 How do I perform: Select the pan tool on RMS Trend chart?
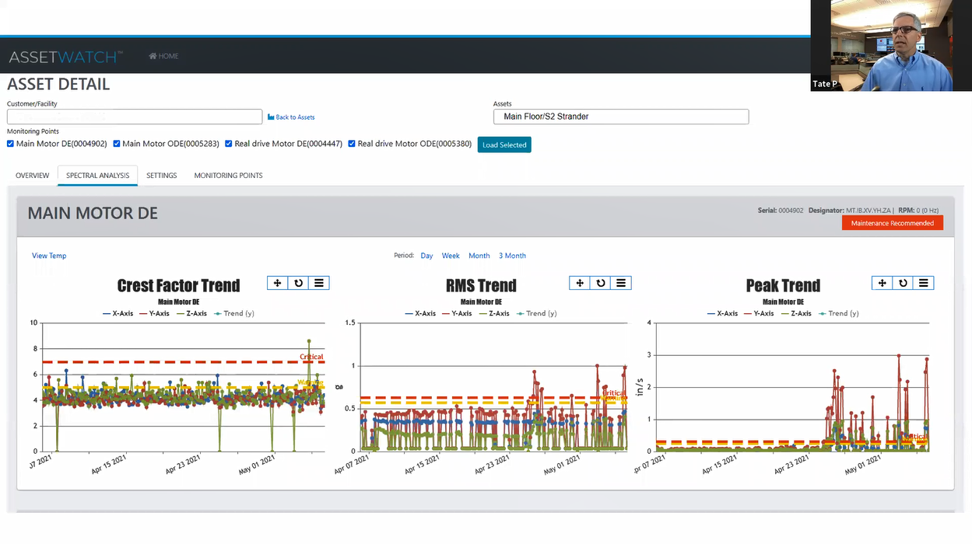coord(580,282)
